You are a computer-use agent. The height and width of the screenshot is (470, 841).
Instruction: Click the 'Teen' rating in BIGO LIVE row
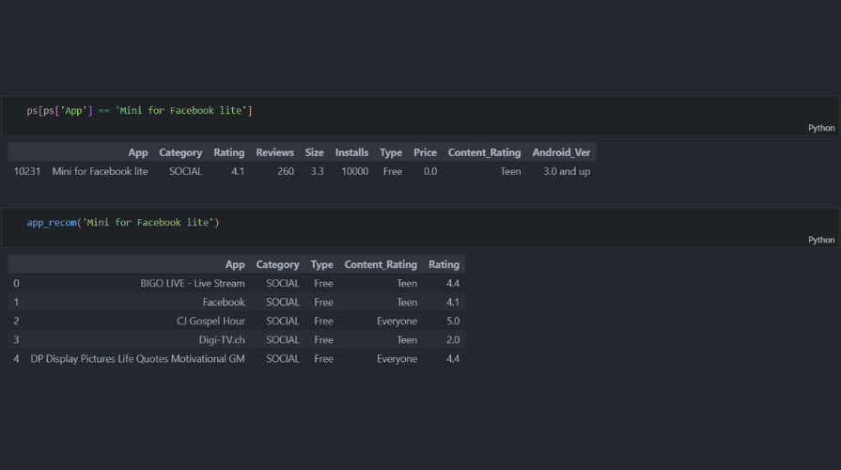(407, 283)
